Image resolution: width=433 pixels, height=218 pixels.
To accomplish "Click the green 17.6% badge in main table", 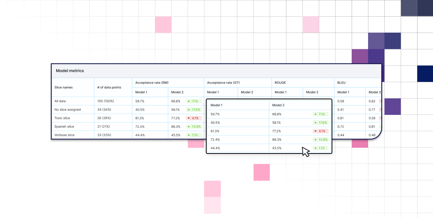I will coord(194,110).
